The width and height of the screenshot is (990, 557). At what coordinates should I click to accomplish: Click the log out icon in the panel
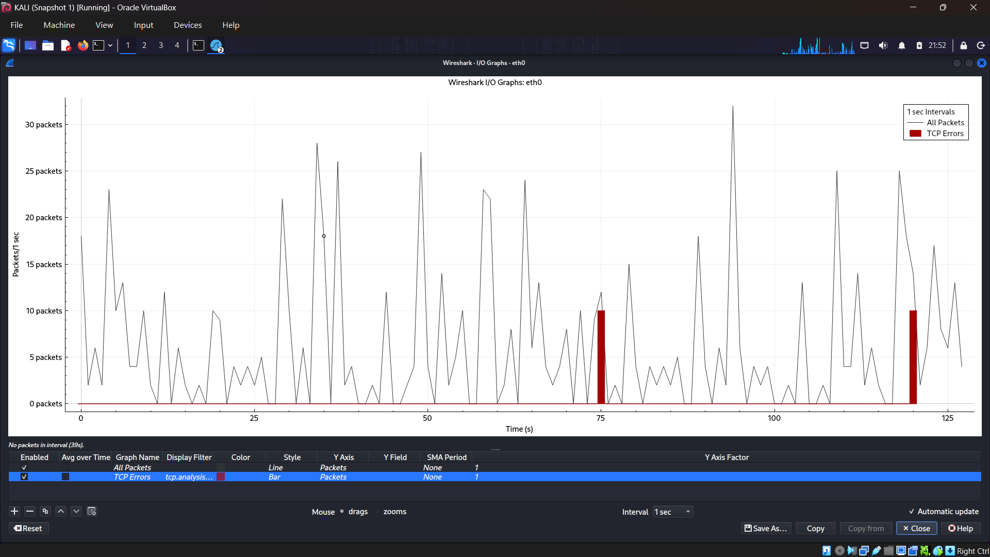(981, 45)
